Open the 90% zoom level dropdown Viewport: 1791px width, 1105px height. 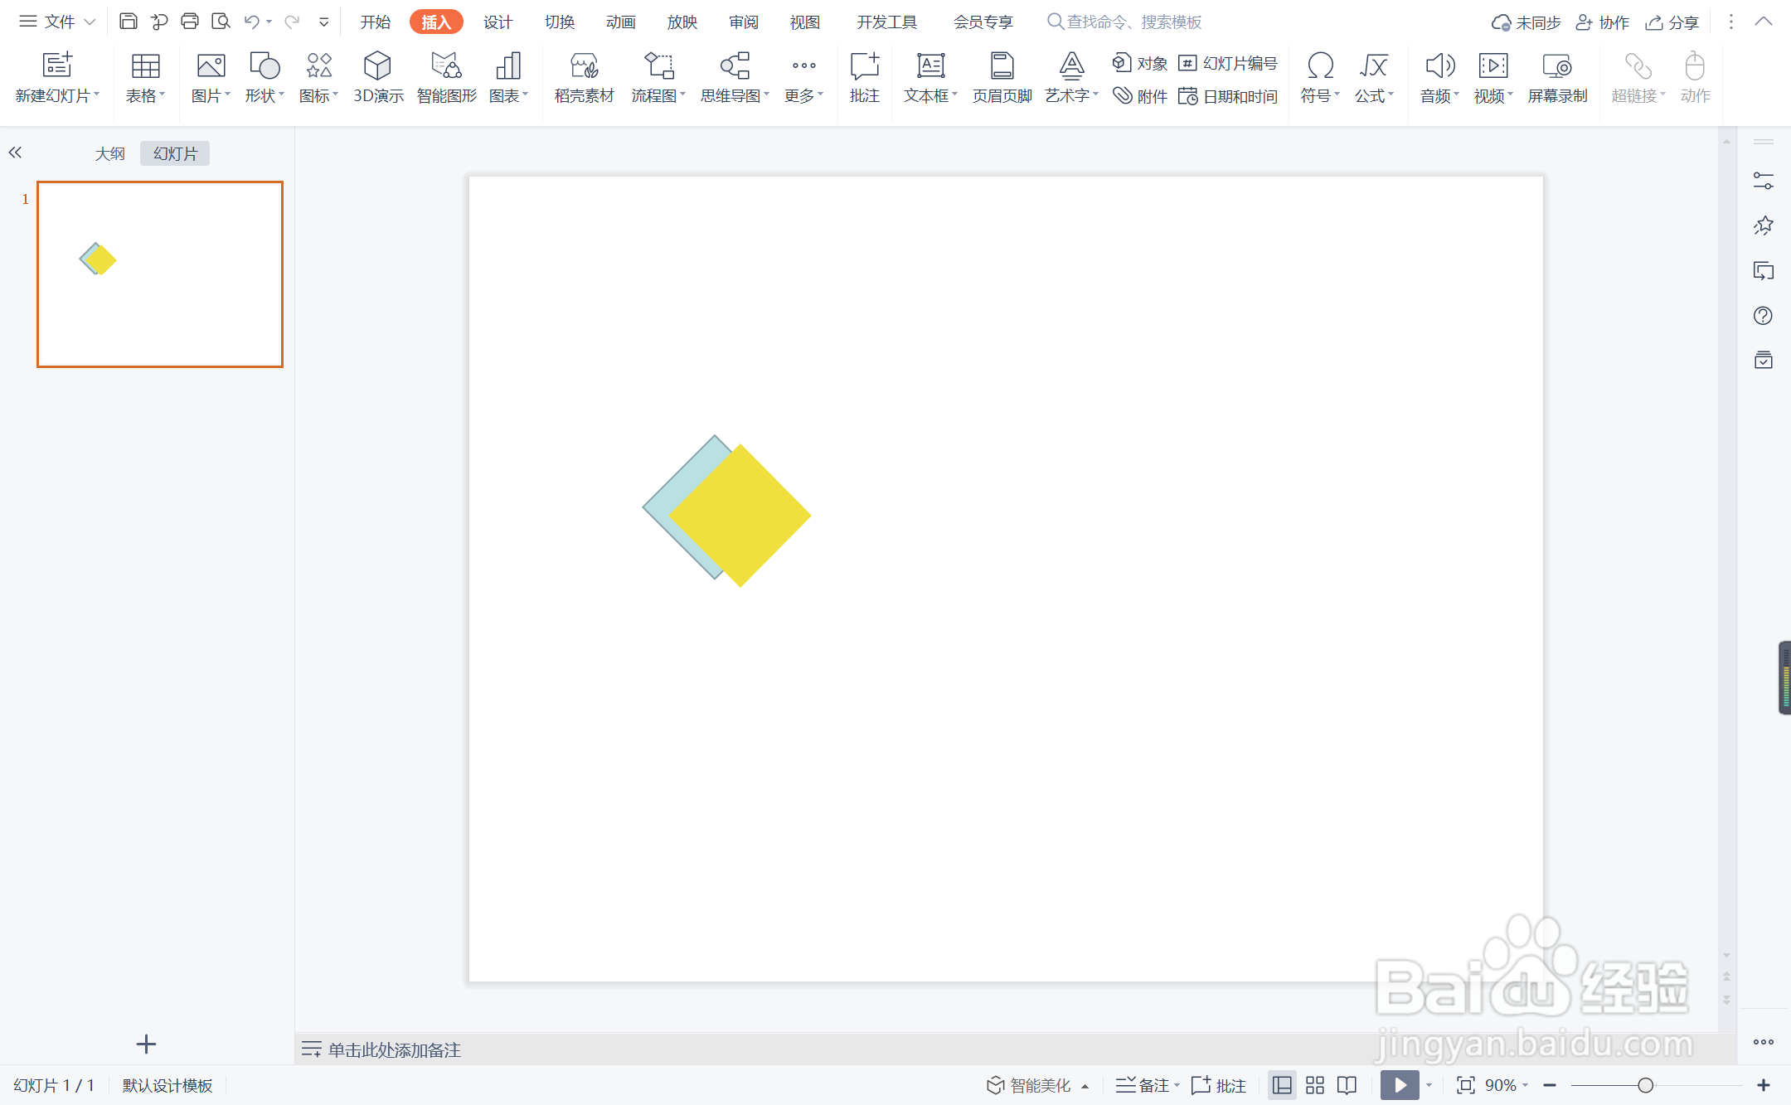coord(1506,1085)
